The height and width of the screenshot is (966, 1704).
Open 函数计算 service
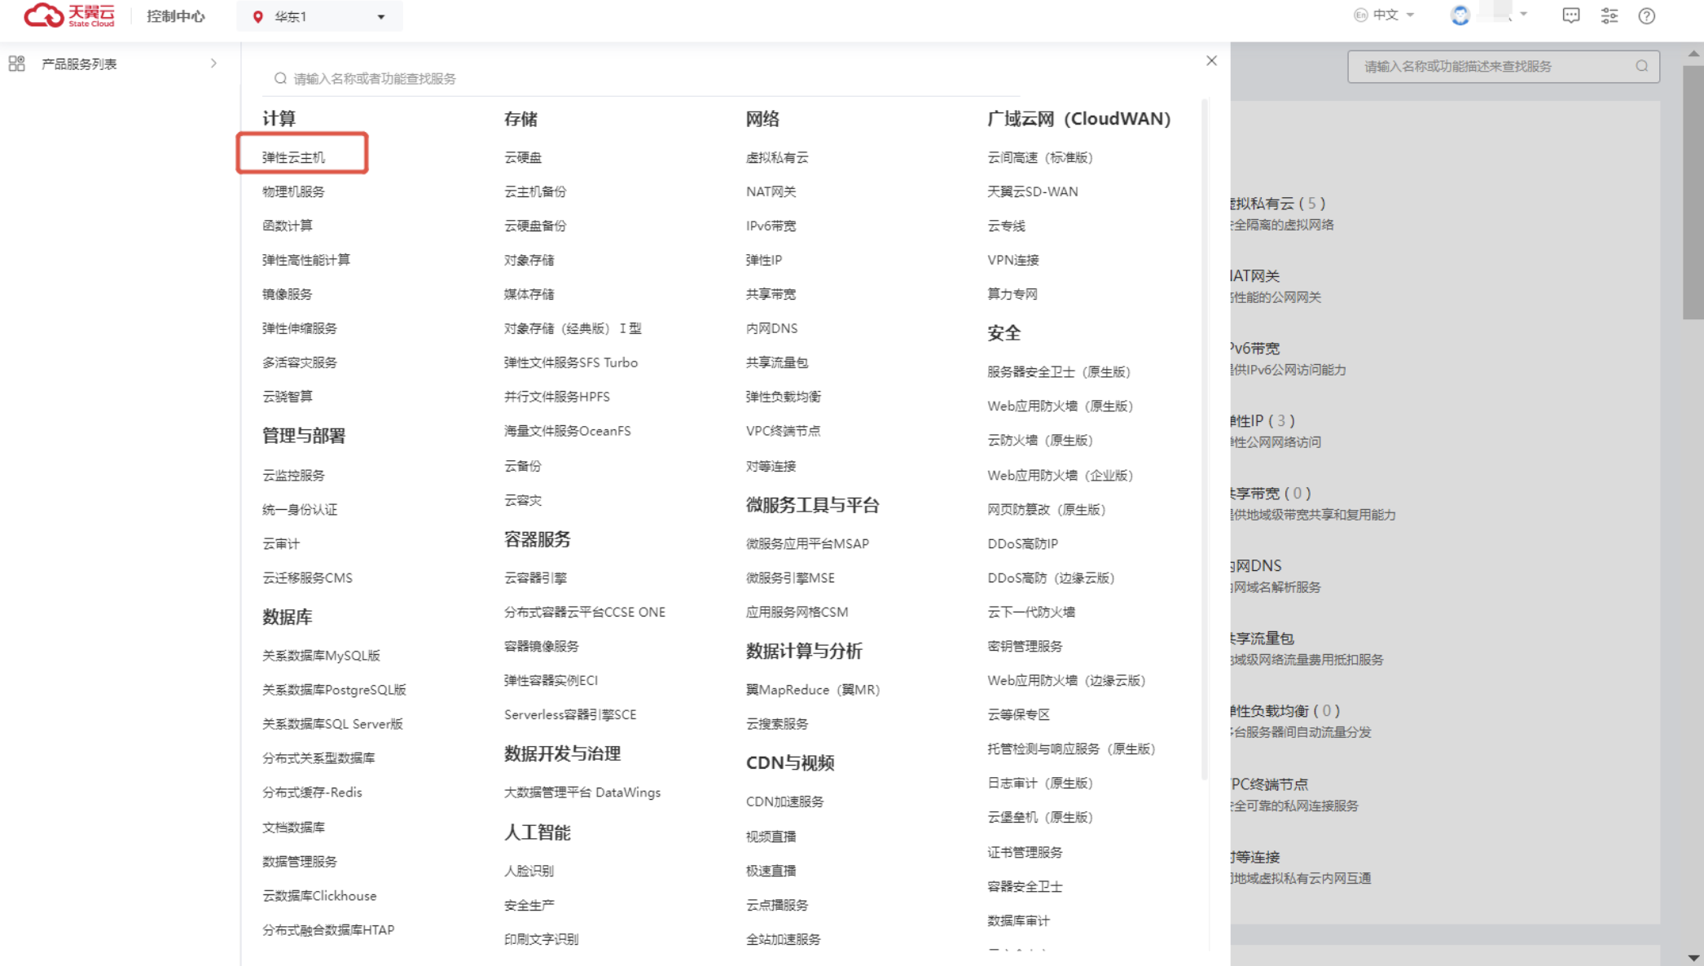(287, 226)
